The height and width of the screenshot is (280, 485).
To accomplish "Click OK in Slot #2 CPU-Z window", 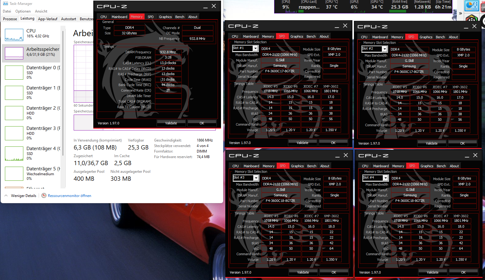I will [x=462, y=143].
